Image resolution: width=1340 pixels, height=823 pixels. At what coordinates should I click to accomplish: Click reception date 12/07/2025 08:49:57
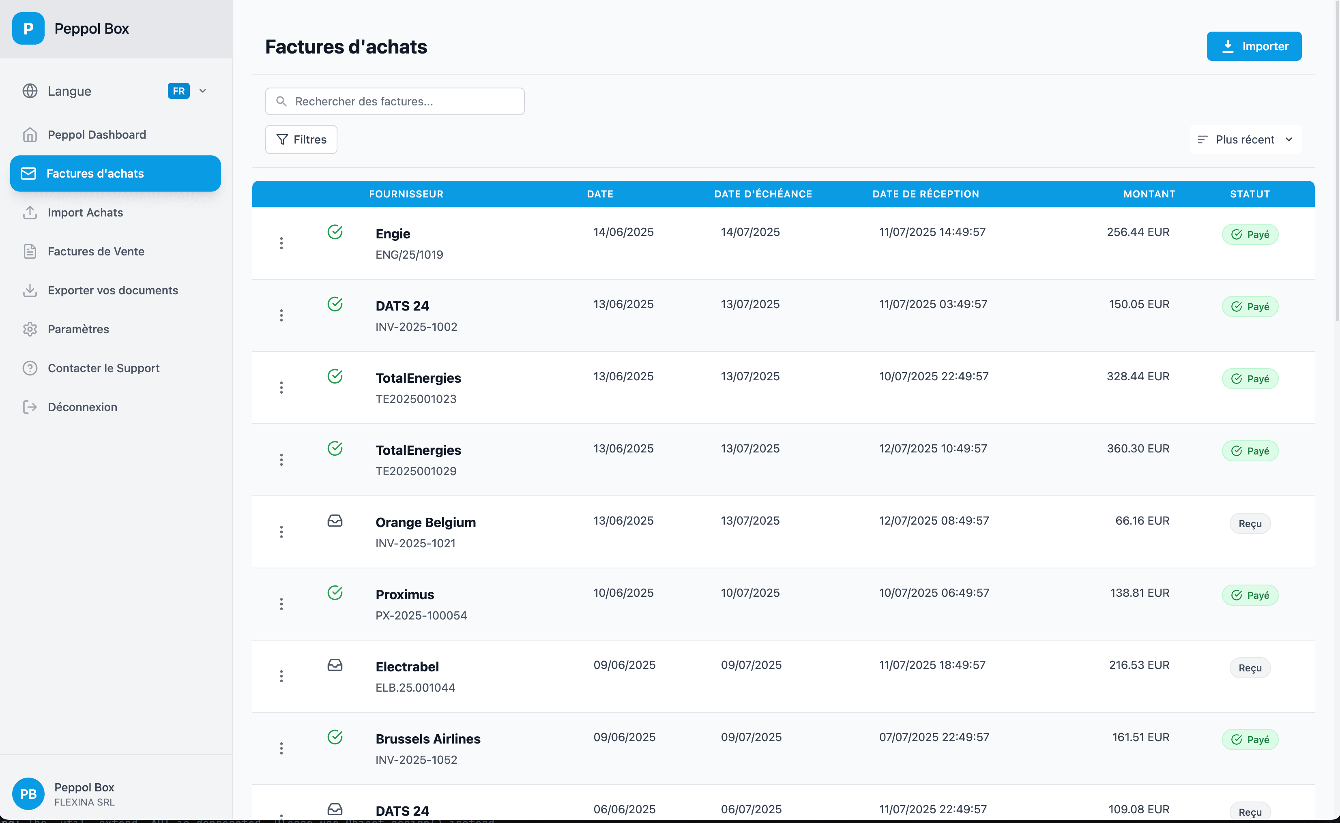933,521
